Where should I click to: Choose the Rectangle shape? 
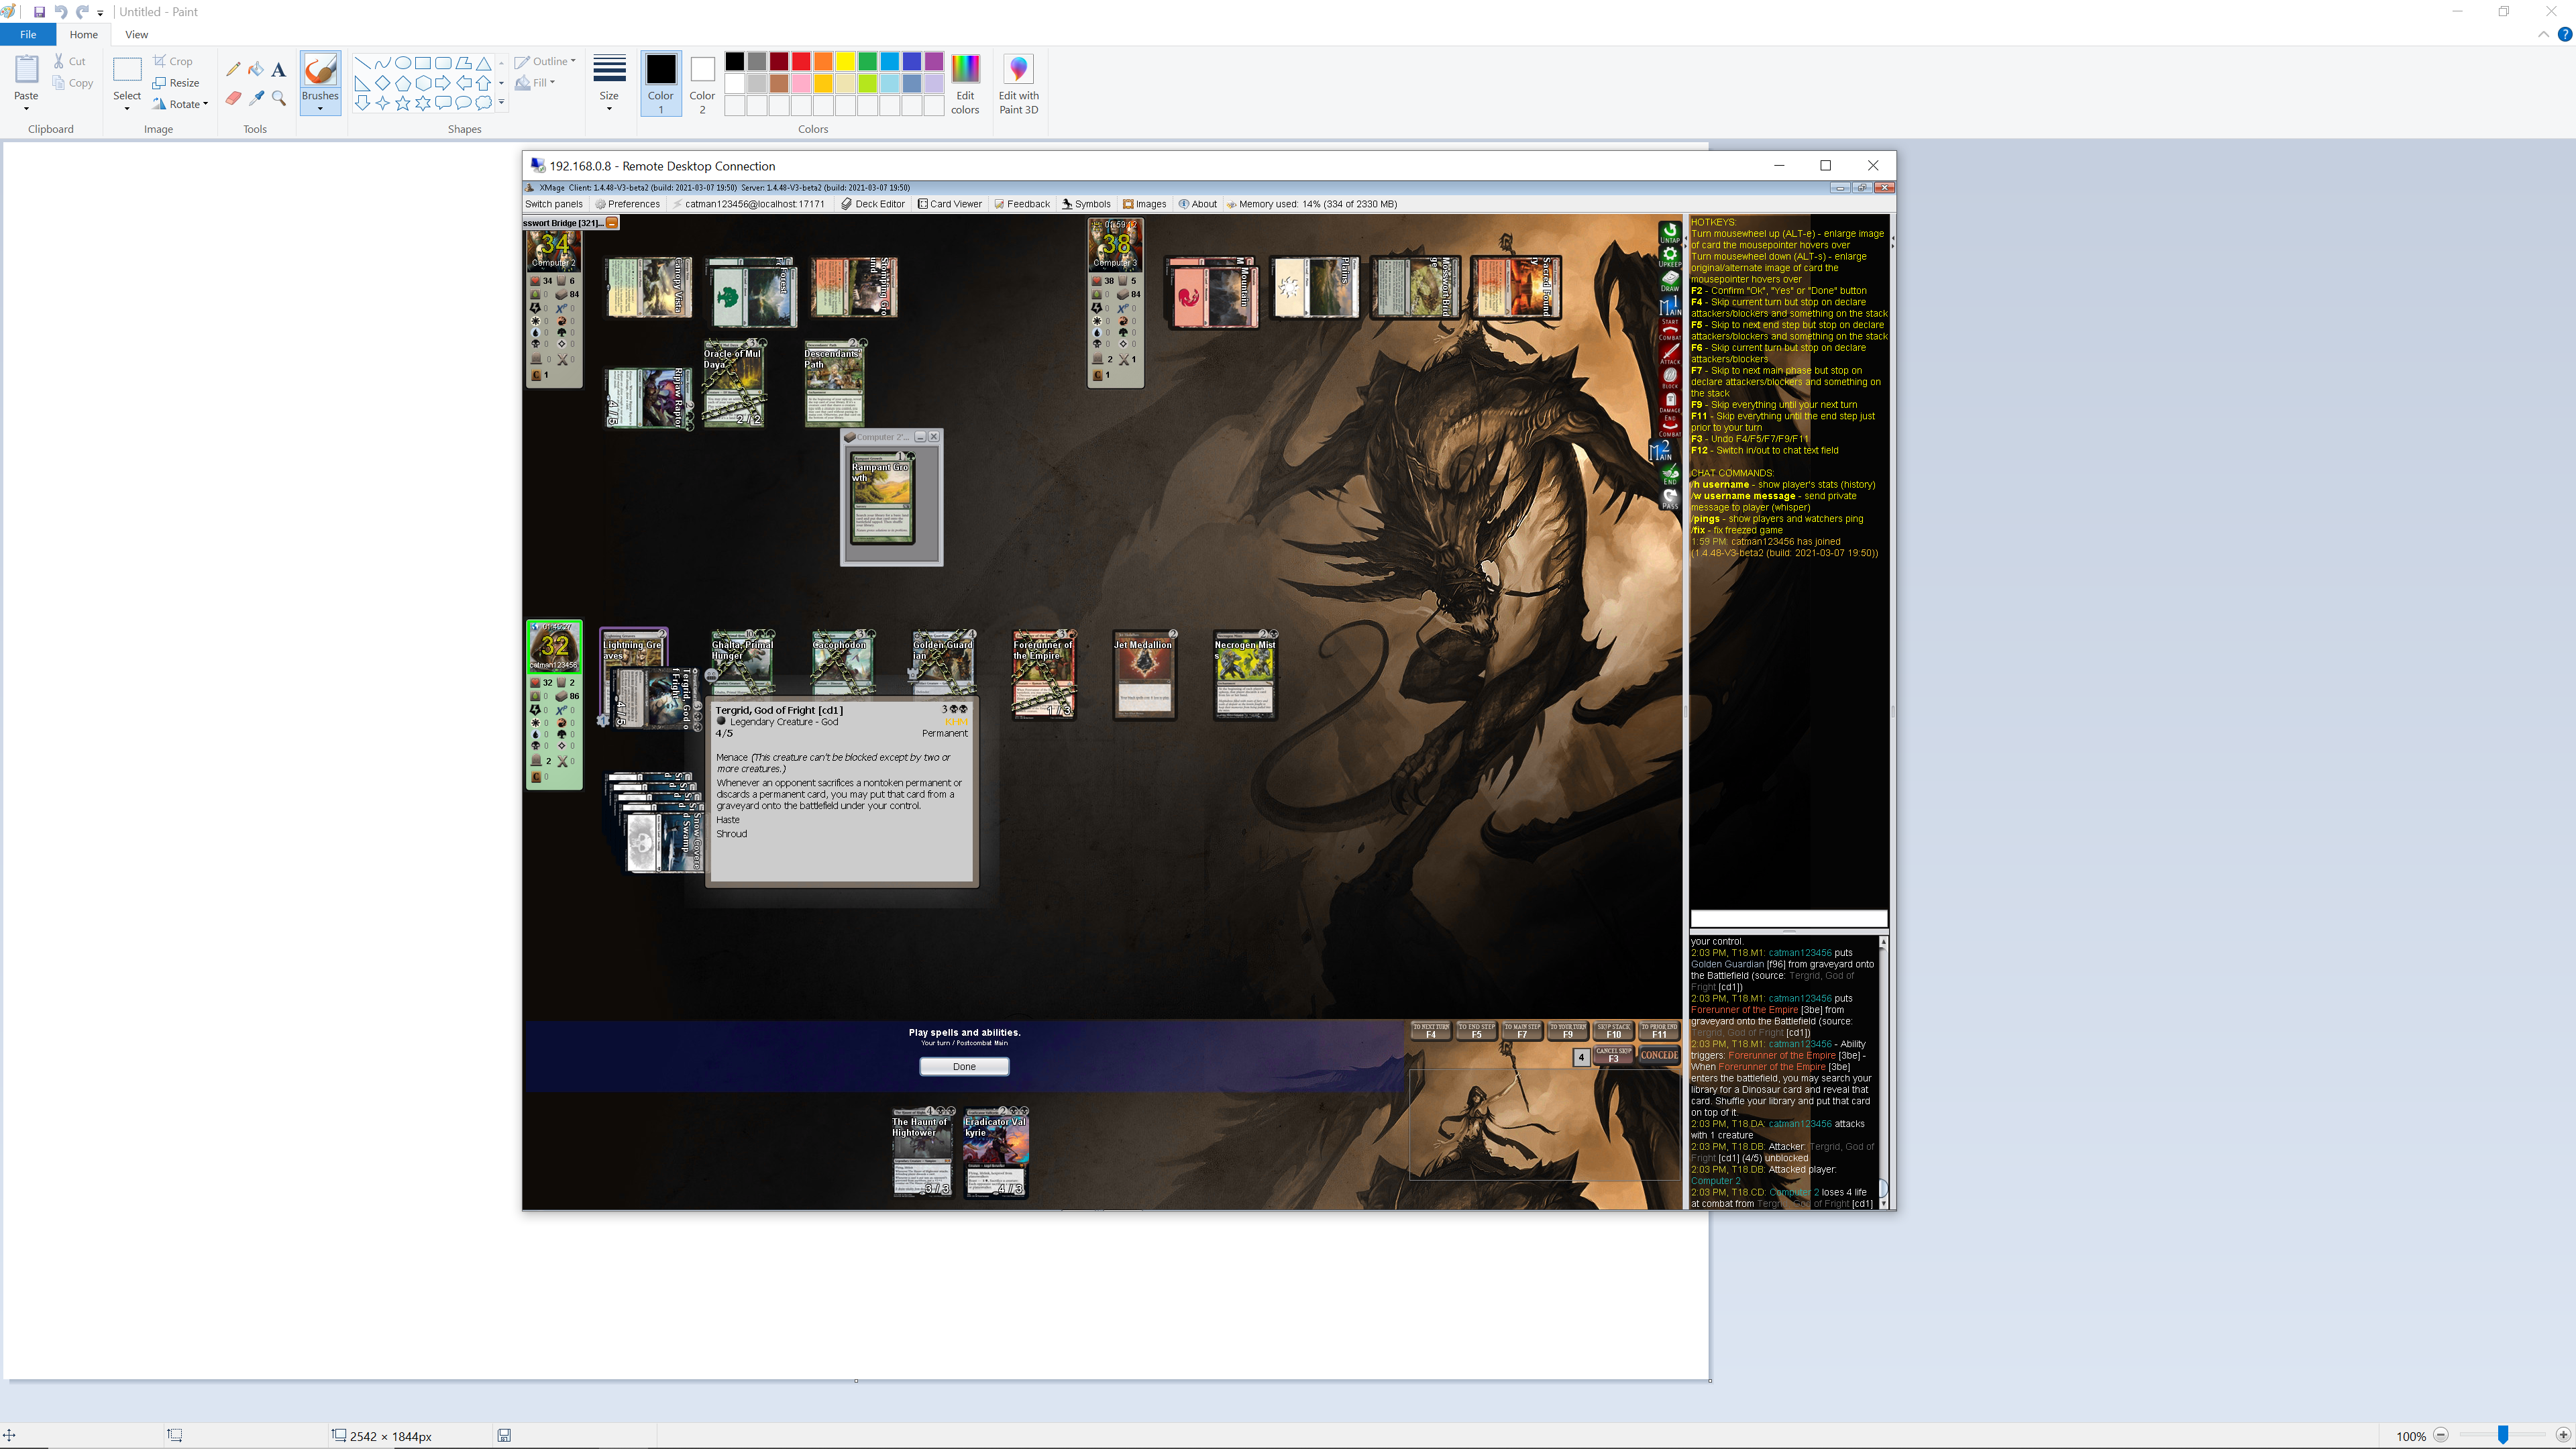tap(423, 63)
